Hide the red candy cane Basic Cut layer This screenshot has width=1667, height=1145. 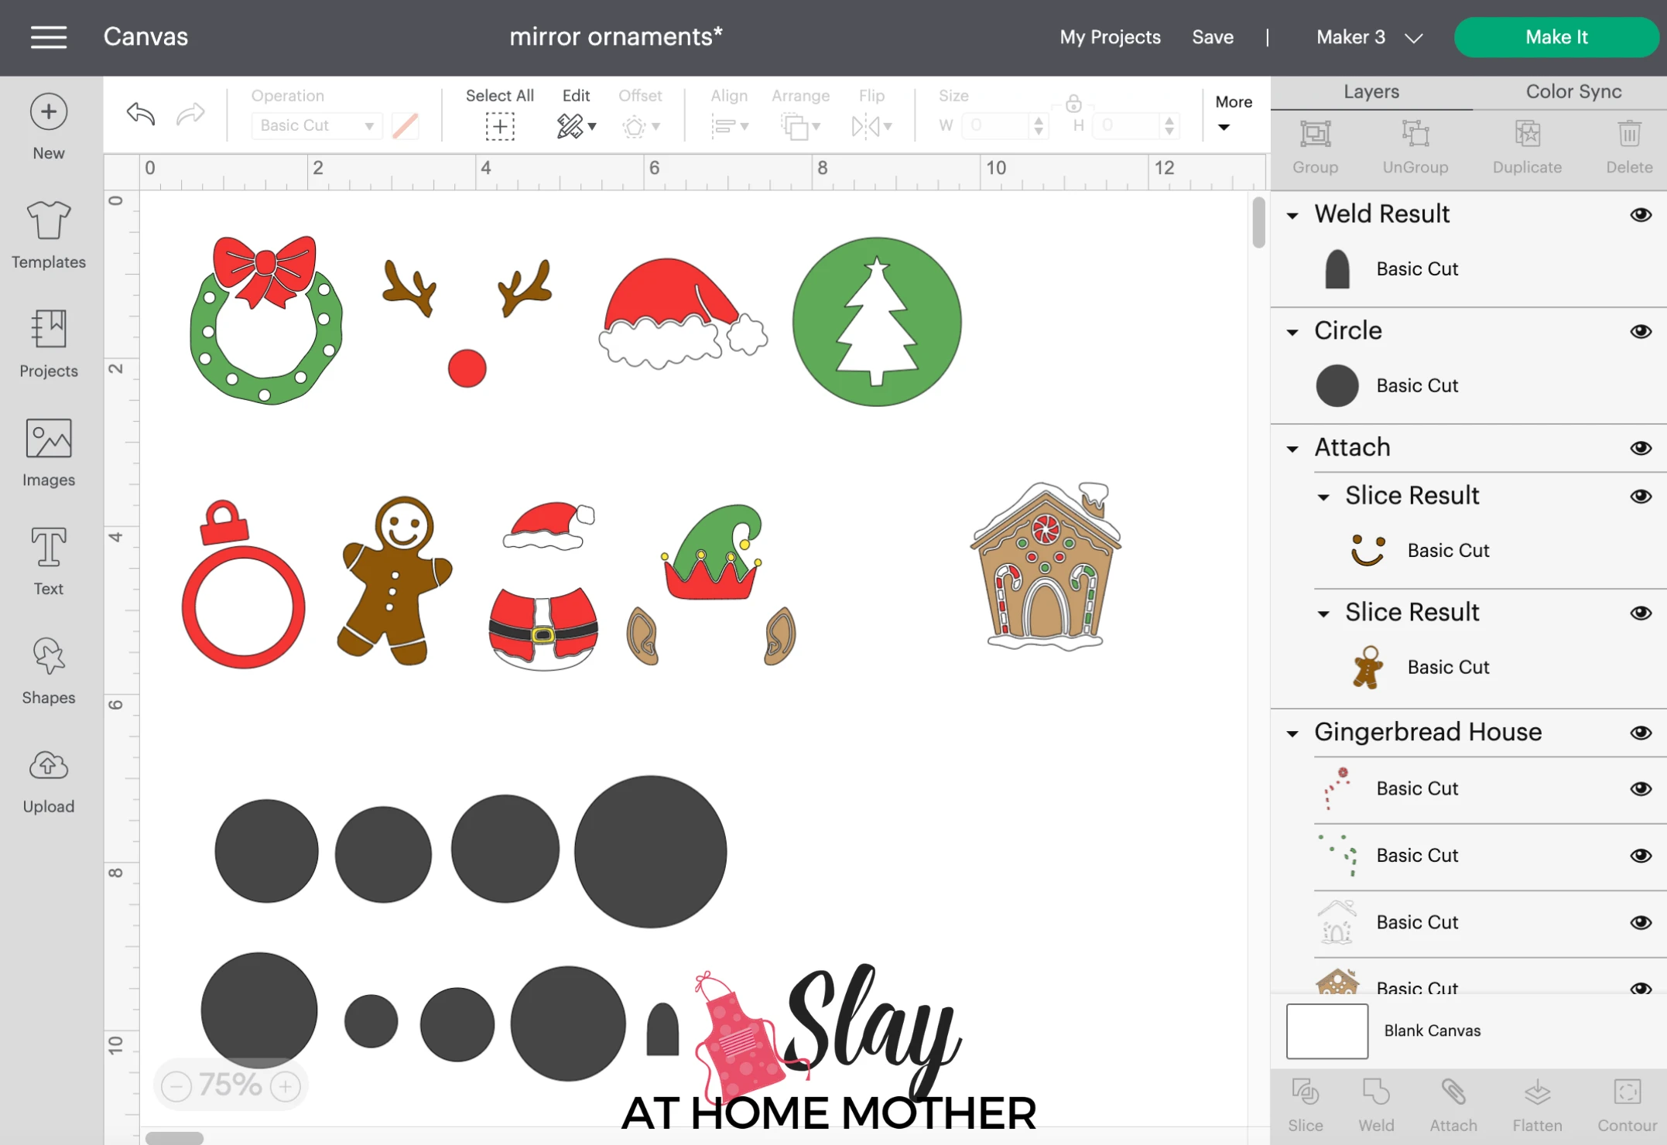(1641, 788)
